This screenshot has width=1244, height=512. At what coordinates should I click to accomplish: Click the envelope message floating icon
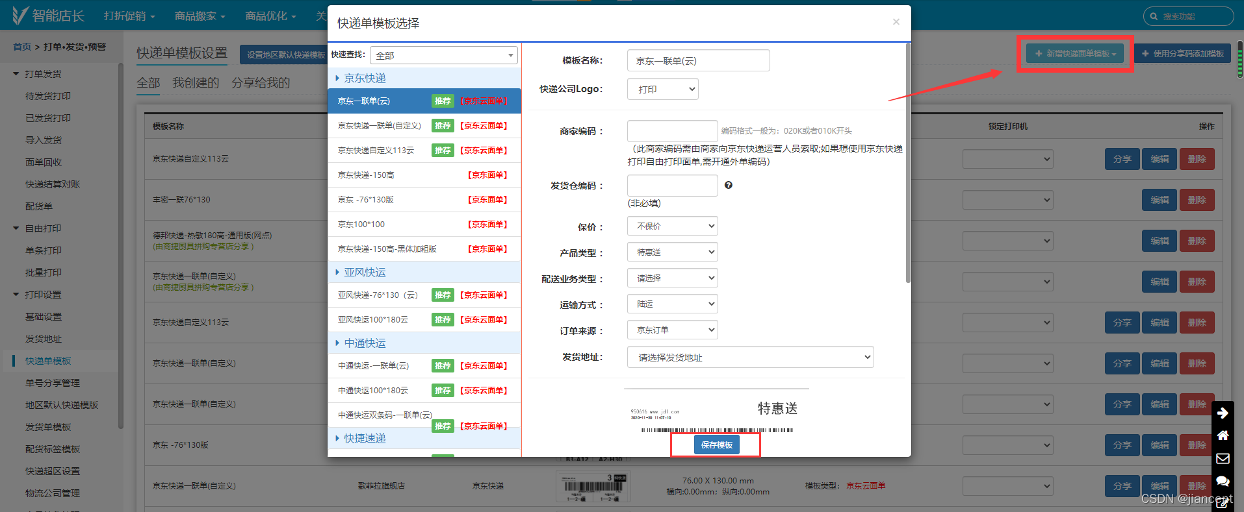(x=1223, y=458)
